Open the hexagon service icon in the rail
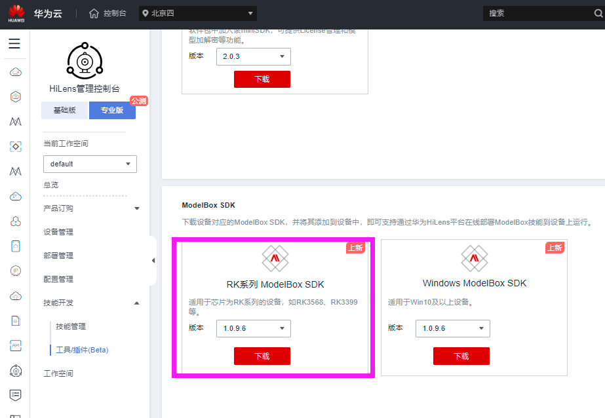 16,97
